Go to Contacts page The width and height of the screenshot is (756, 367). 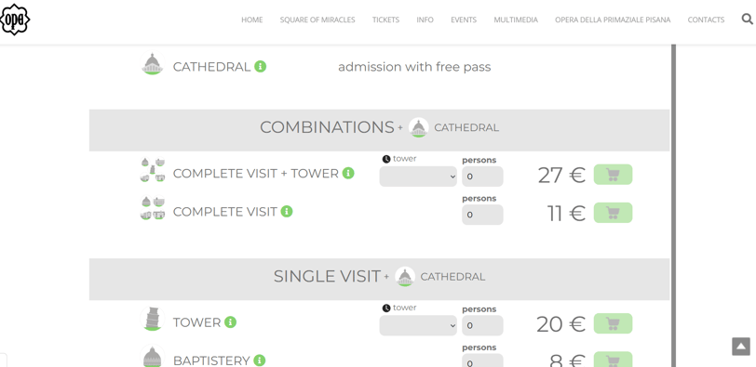[706, 20]
